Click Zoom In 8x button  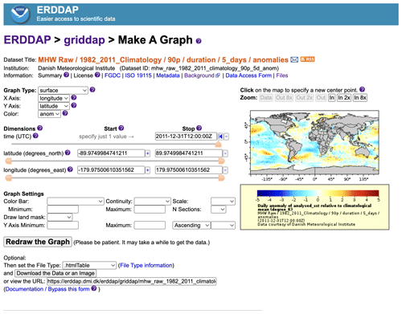(360, 98)
